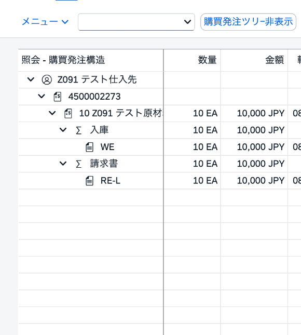Image resolution: width=301 pixels, height=335 pixels.
Task: Select the 請求書 row label
Action: (x=104, y=164)
